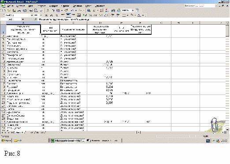Toggle the center alignment button

pos(68,15)
